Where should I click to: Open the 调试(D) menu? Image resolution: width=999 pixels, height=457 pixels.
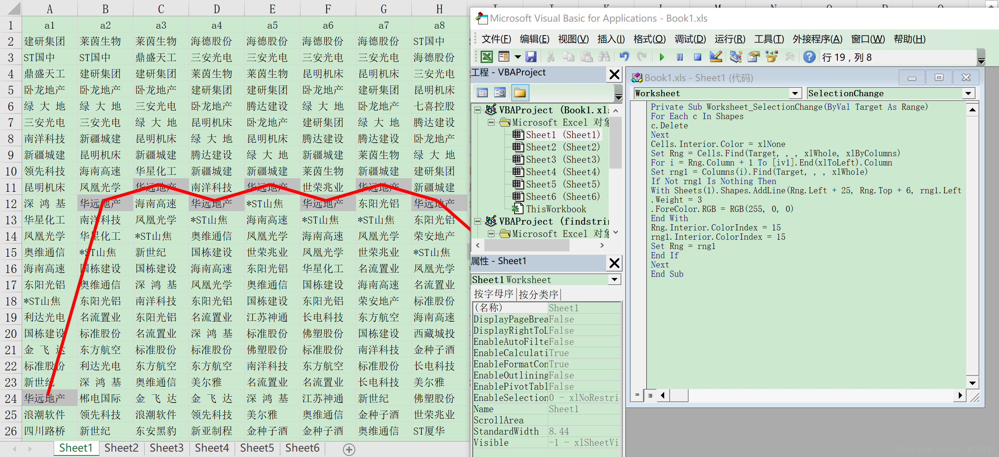[x=690, y=39]
